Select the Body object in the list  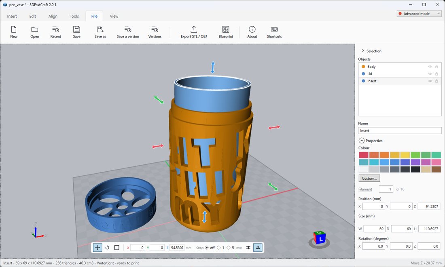400,67
